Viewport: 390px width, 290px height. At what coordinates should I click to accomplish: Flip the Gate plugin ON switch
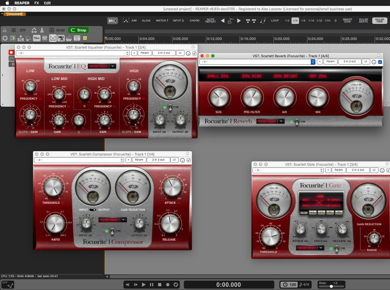tap(337, 248)
